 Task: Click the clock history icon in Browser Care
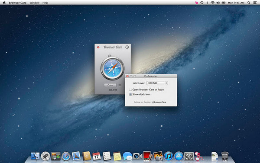tap(127, 47)
